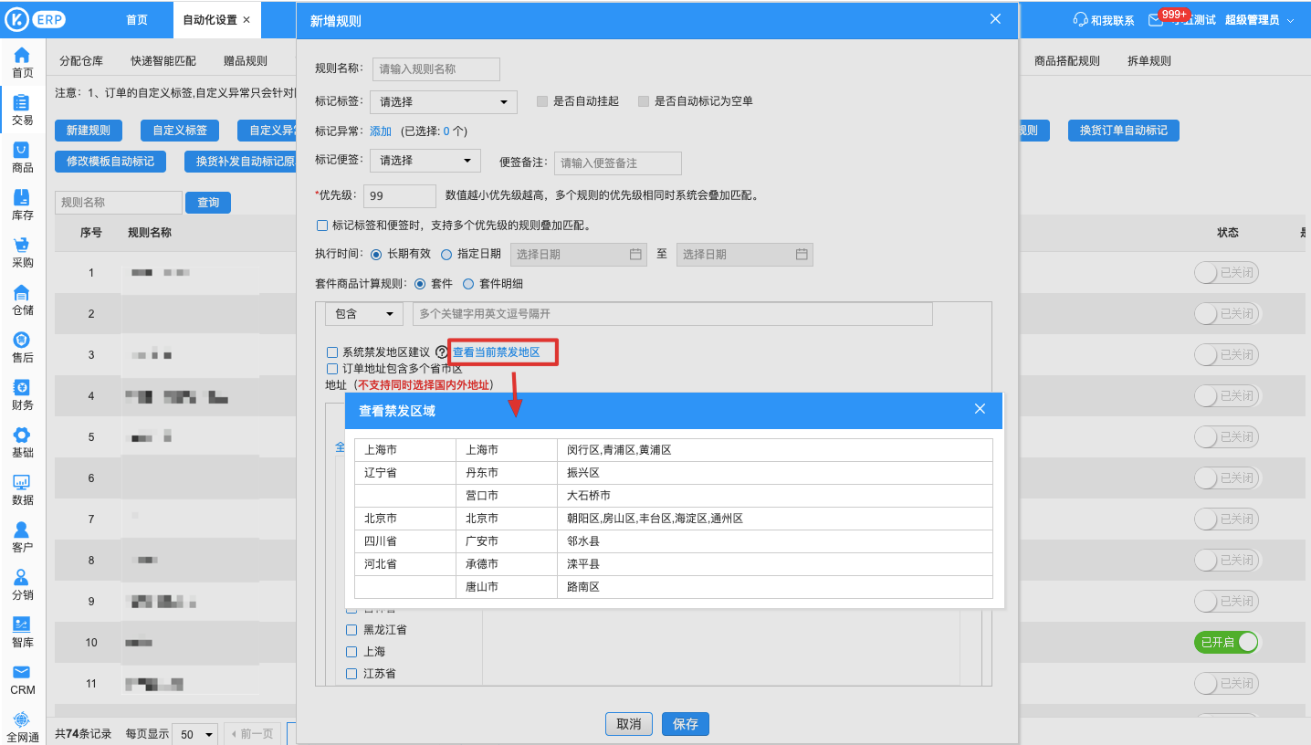Toggle the 已关闭 switch in row 1
The height and width of the screenshot is (745, 1311).
coord(1226,272)
